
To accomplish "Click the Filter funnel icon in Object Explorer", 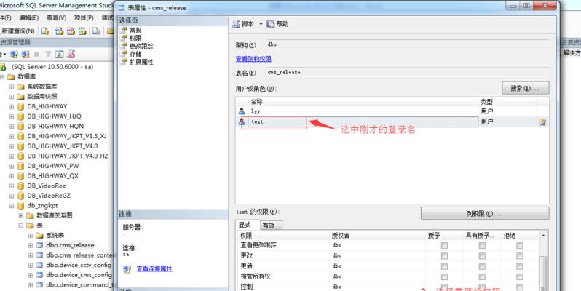I will coord(48,55).
